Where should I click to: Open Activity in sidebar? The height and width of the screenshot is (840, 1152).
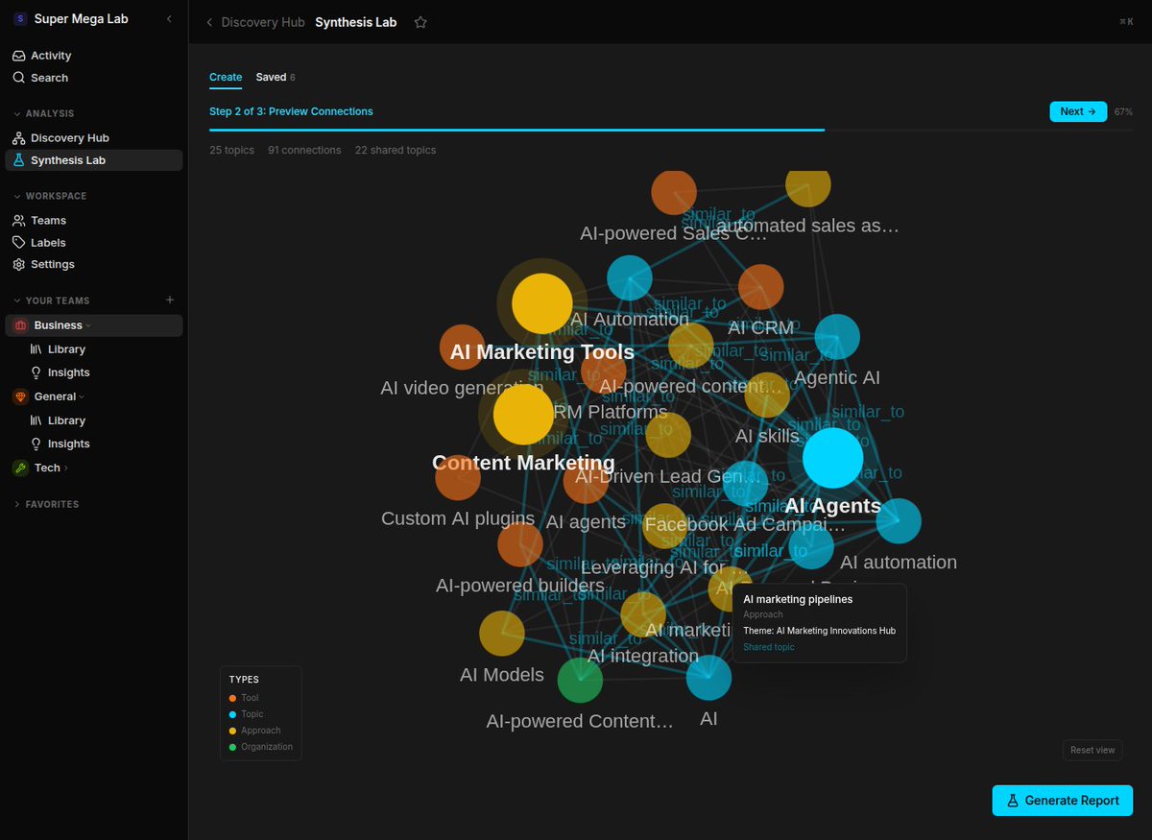[93, 56]
